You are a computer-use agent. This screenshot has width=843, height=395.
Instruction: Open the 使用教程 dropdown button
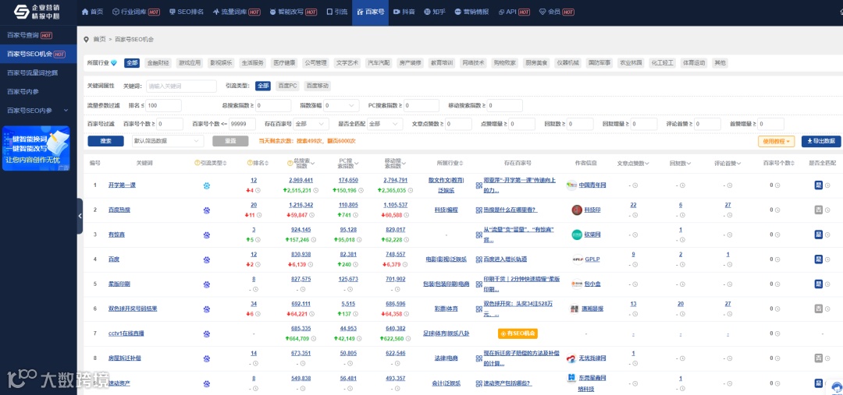(x=776, y=141)
